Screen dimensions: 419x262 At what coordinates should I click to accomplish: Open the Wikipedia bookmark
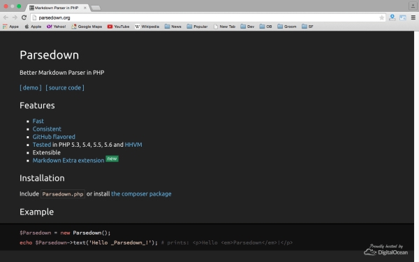(x=147, y=27)
